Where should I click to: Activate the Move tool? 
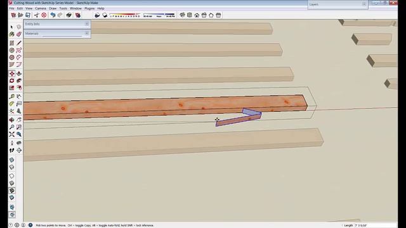[11, 73]
